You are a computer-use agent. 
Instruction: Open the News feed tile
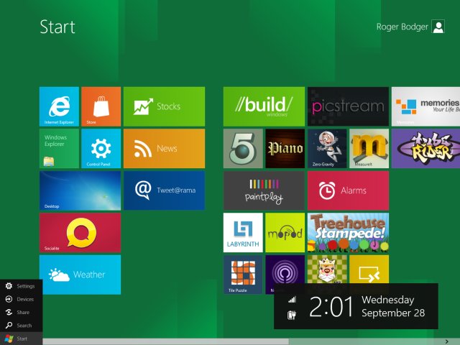click(164, 149)
